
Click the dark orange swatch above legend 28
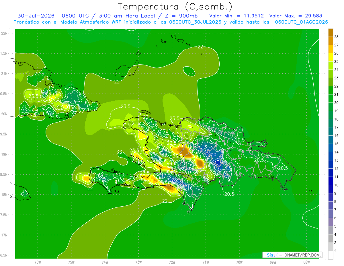click(331, 33)
